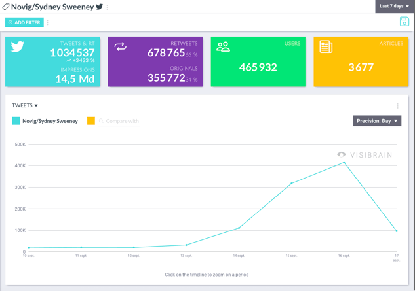415x291 pixels.
Task: Click the 500K y-axis label
Action: click(20, 145)
